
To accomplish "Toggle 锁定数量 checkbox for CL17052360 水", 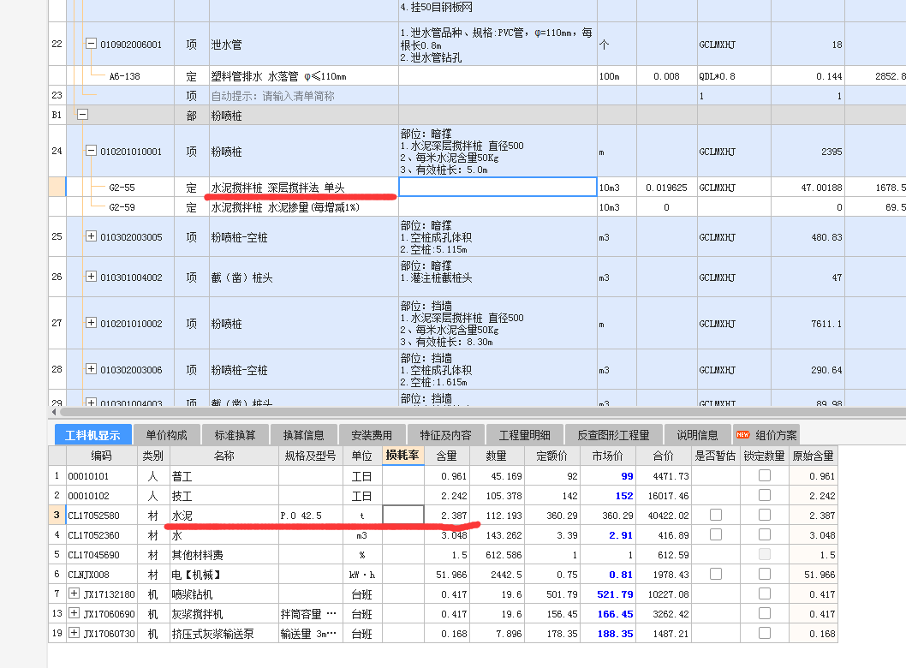I will [x=765, y=534].
